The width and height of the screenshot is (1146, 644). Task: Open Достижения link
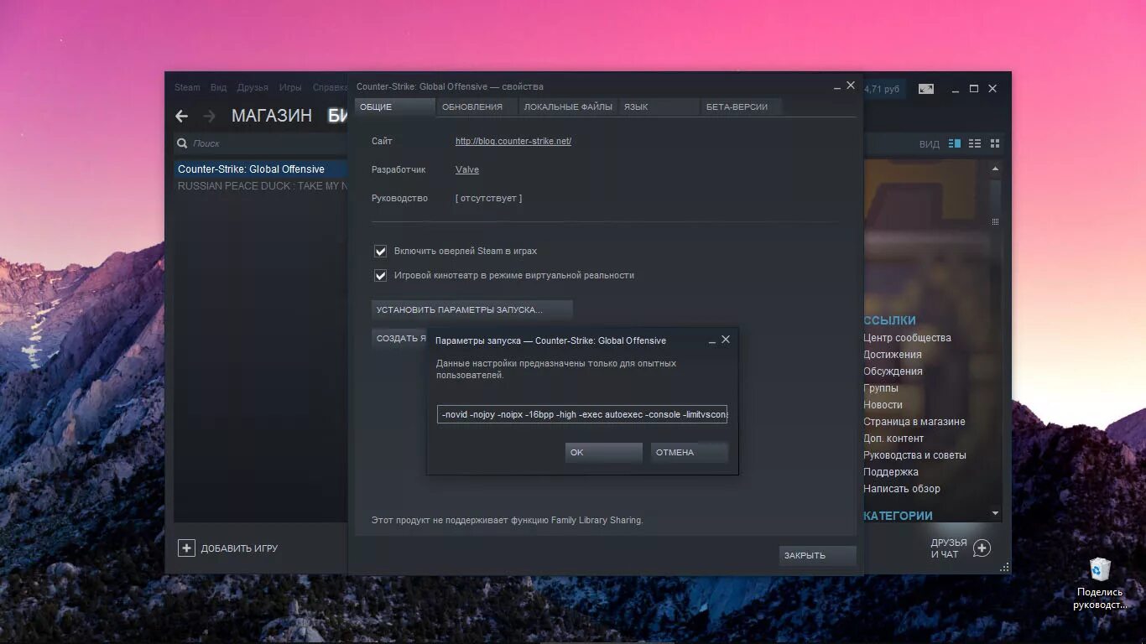892,355
